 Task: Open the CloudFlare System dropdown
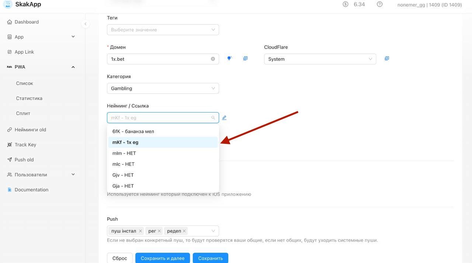pyautogui.click(x=320, y=59)
